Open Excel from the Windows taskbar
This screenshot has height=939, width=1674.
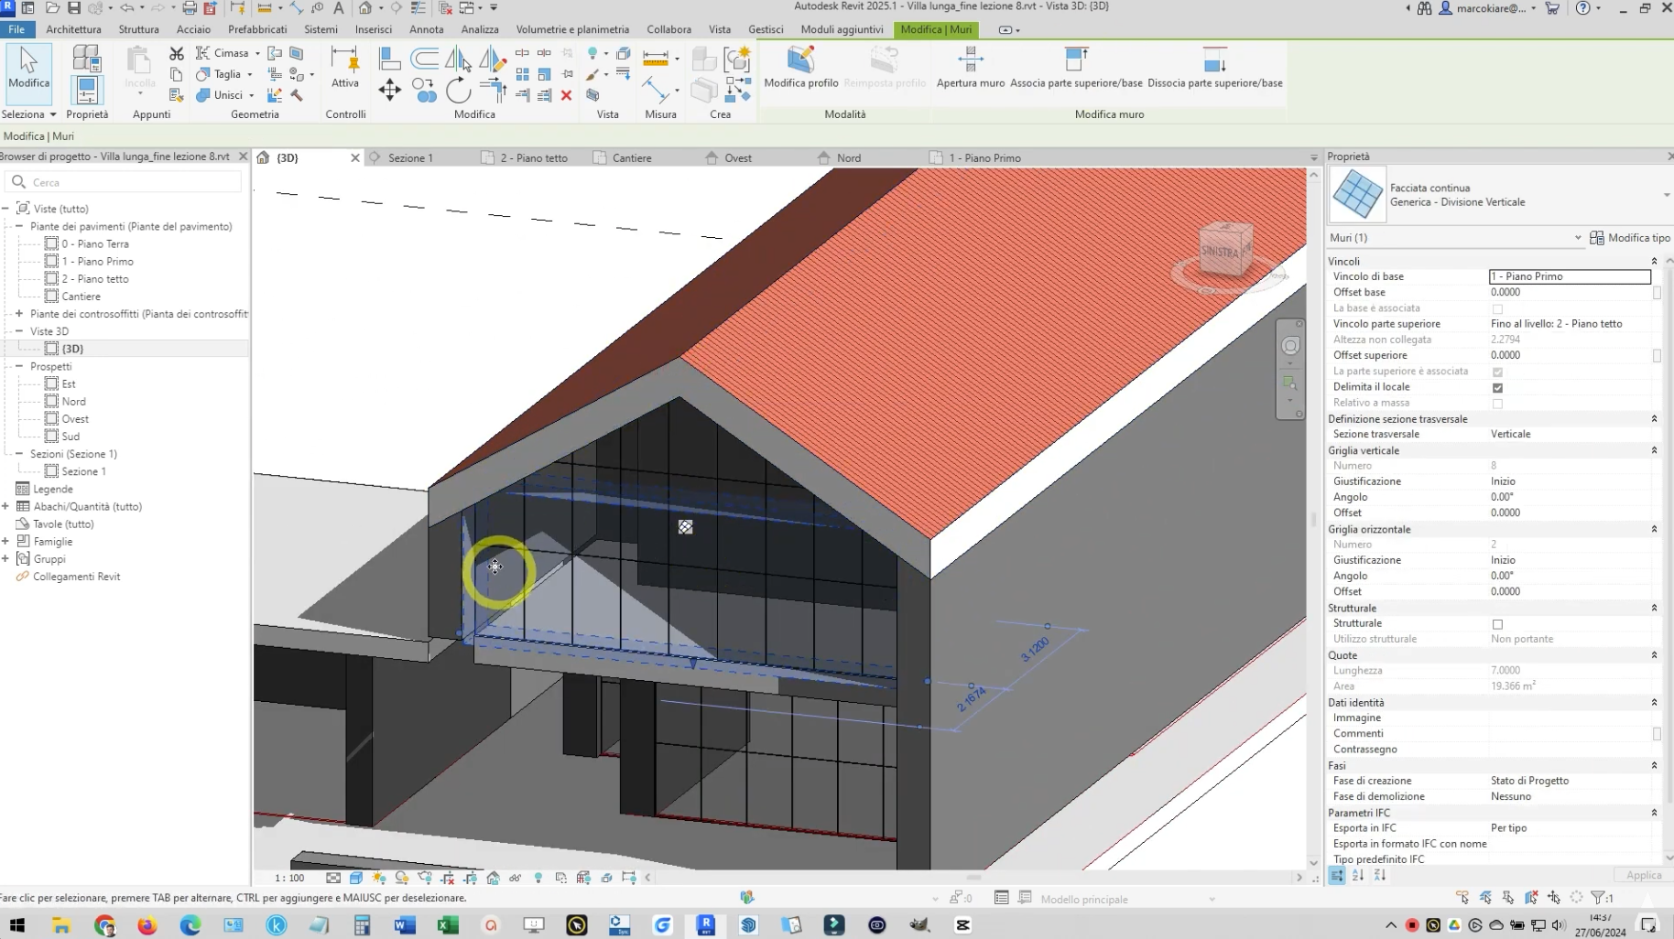coord(448,925)
